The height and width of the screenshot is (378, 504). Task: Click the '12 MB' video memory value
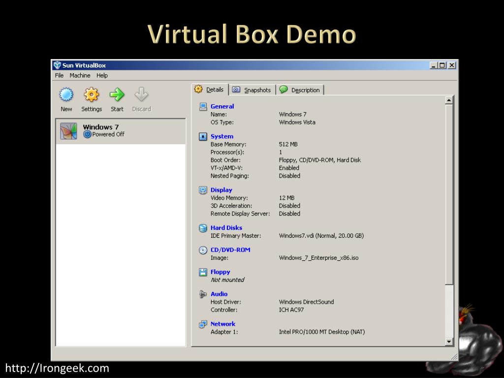(286, 198)
